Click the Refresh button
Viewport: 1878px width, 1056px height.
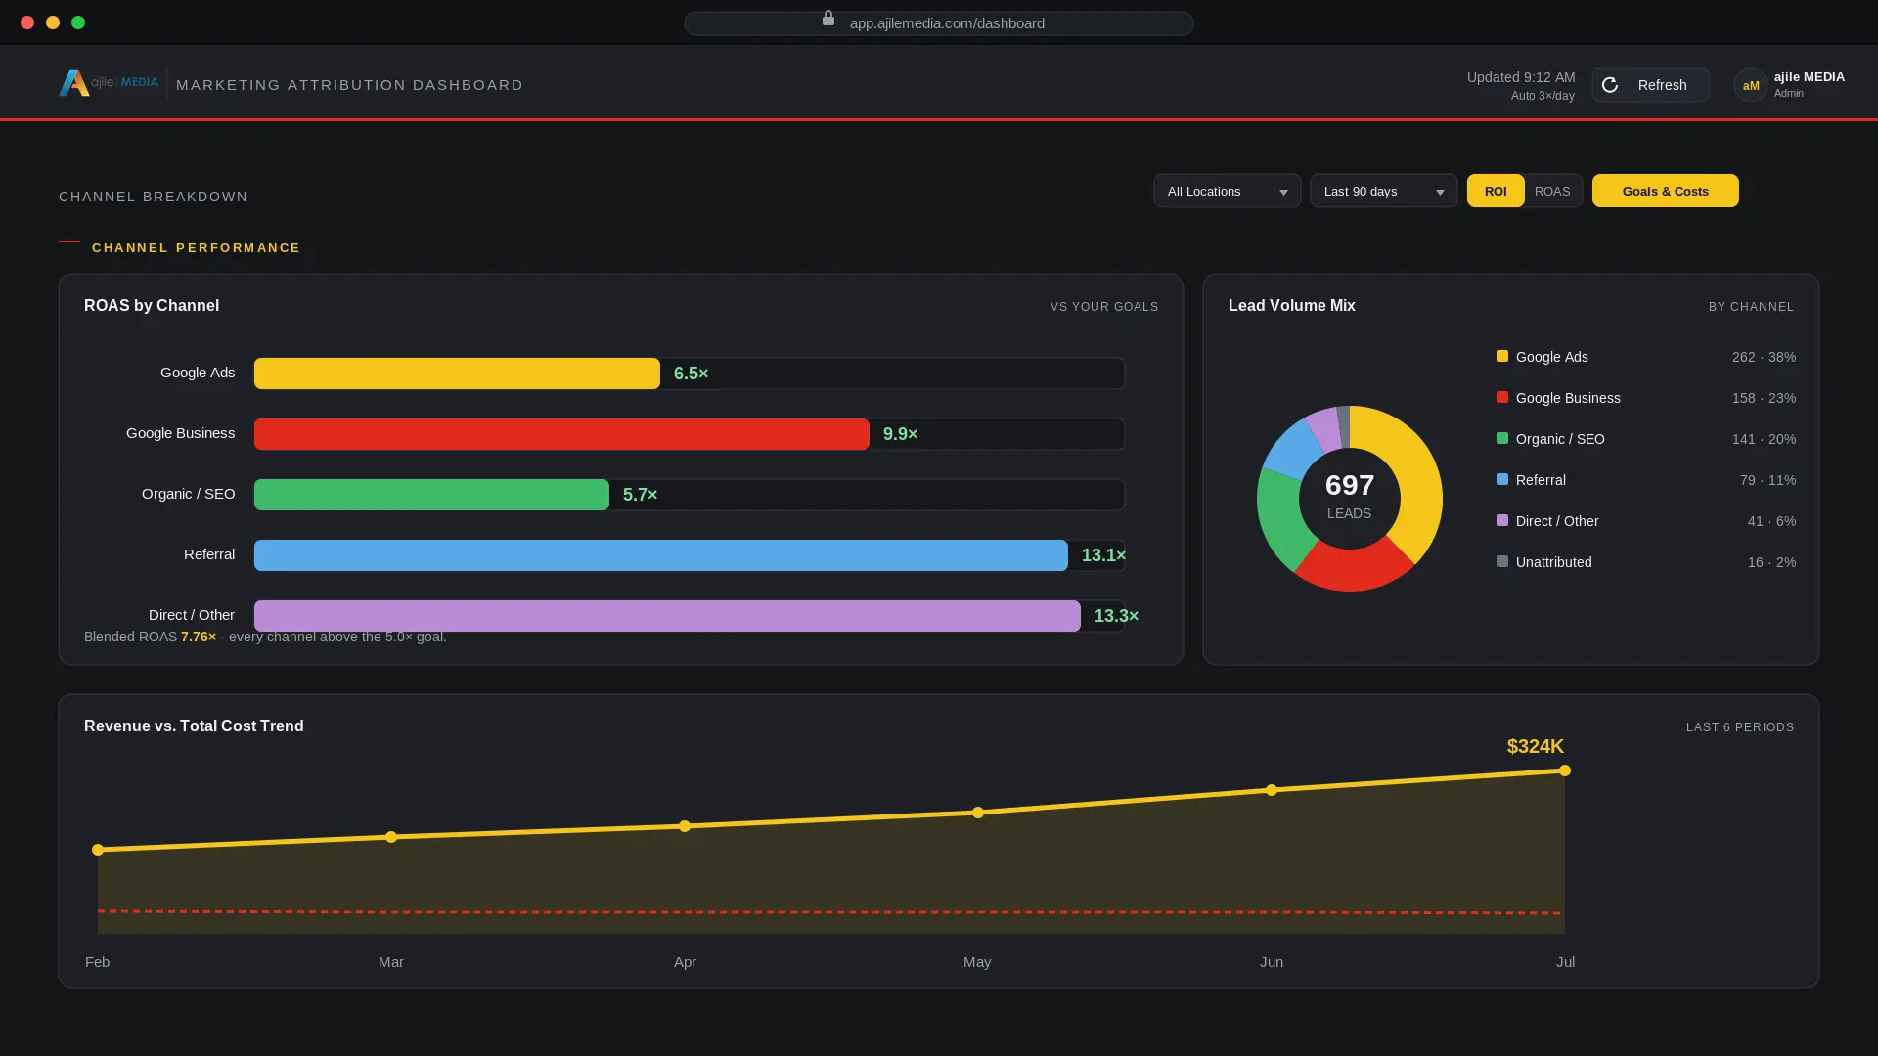coord(1651,85)
